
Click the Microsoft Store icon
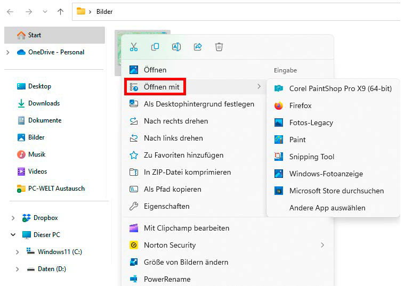(x=279, y=191)
